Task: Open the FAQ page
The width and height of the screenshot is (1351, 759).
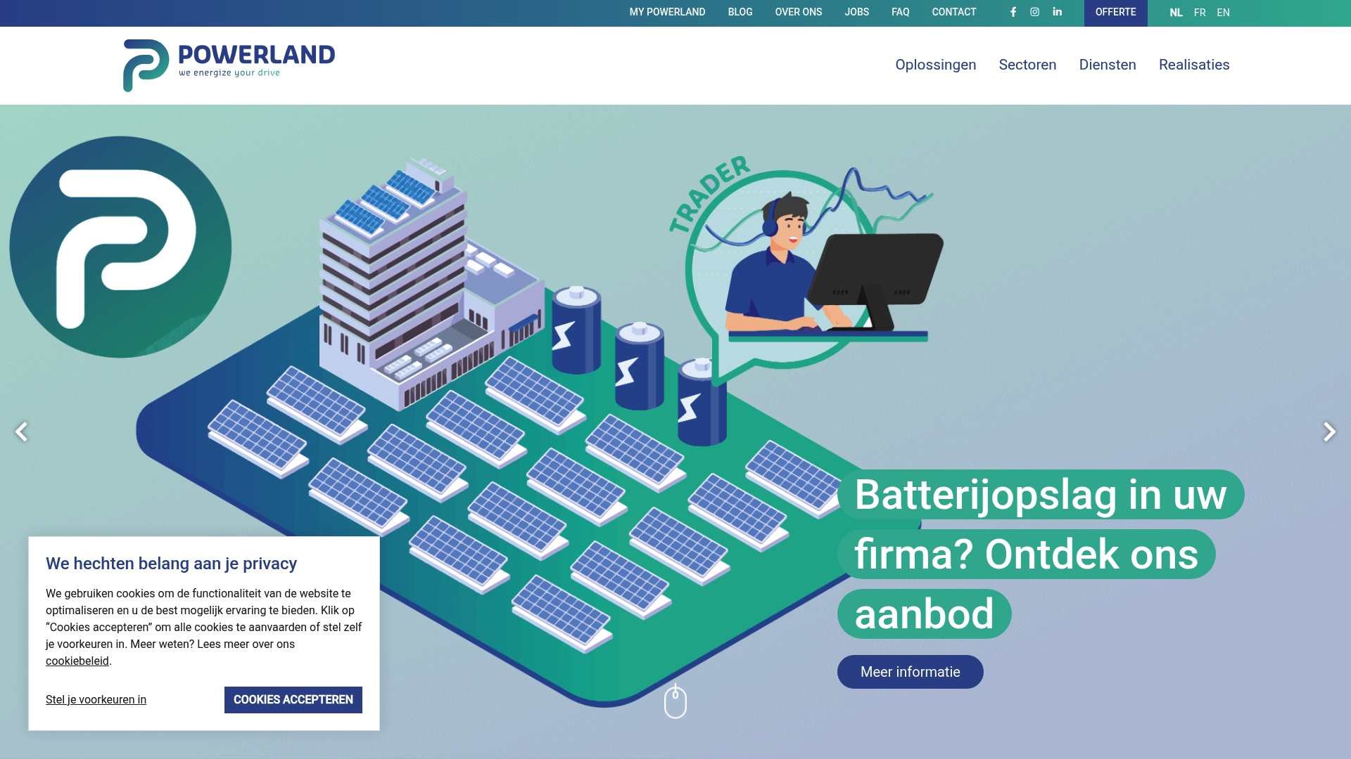Action: tap(900, 12)
